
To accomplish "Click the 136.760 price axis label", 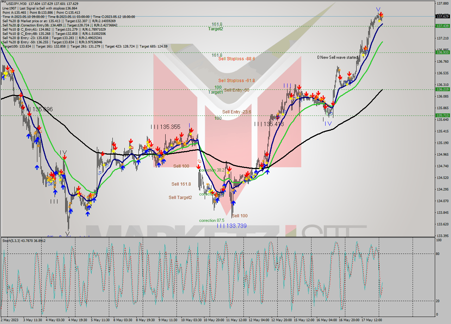I will pos(443,61).
